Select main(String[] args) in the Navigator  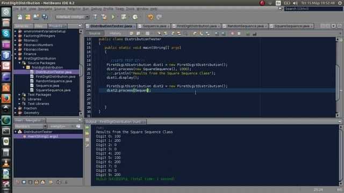point(43,136)
